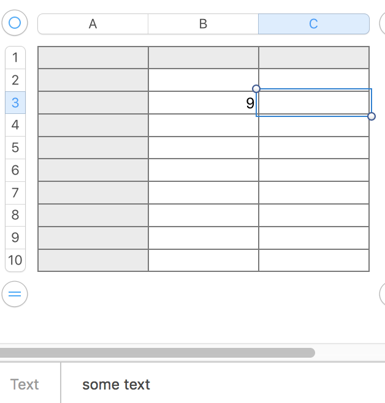Image resolution: width=385 pixels, height=403 pixels.
Task: Click cell A1 in header row
Action: click(x=93, y=58)
